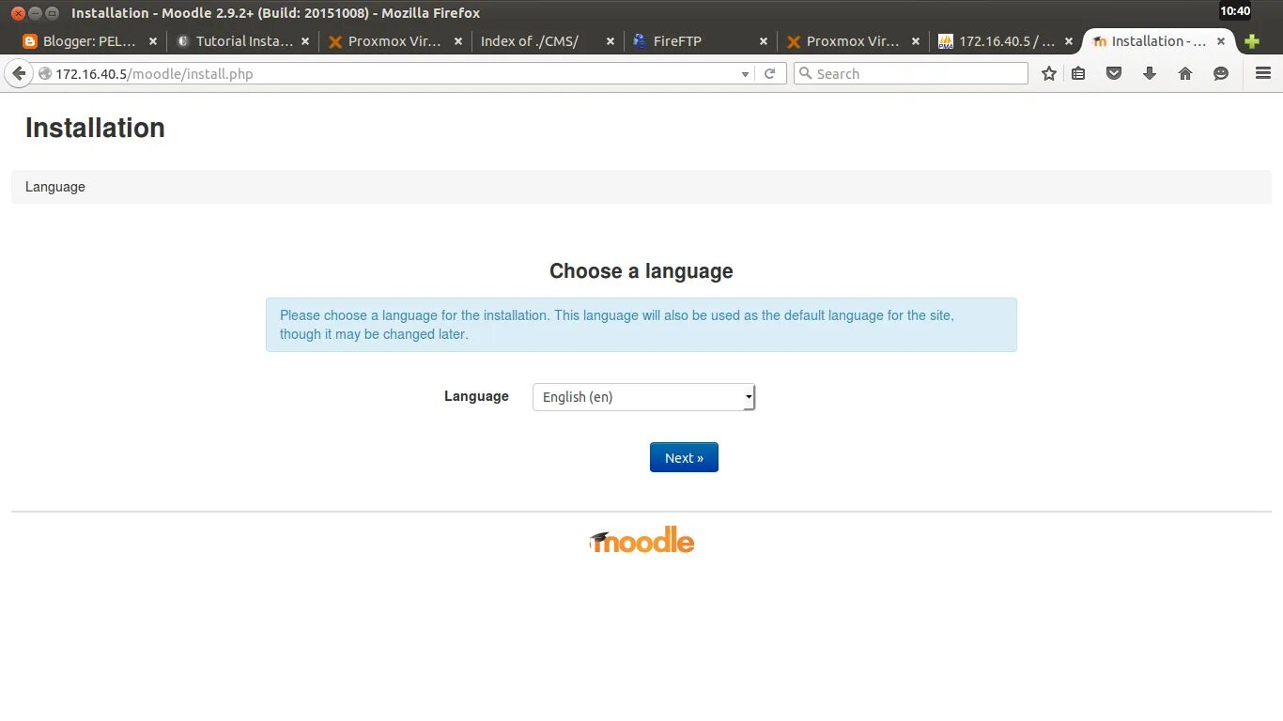
Task: Open the downloads arrow icon
Action: coord(1150,73)
